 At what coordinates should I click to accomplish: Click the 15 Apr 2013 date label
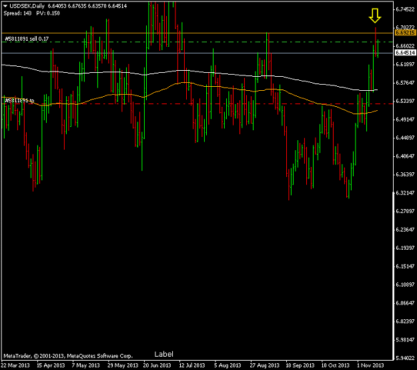pyautogui.click(x=51, y=365)
